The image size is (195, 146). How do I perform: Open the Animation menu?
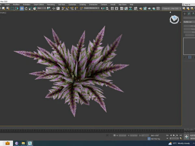27,4
